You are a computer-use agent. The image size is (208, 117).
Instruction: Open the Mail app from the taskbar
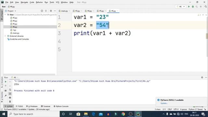click(101, 114)
